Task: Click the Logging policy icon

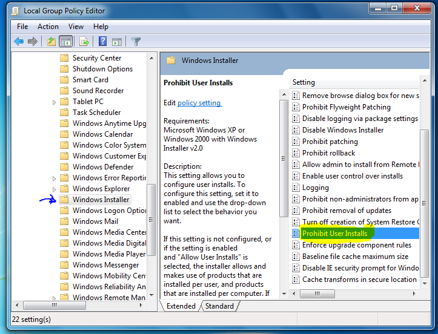Action: [x=296, y=188]
